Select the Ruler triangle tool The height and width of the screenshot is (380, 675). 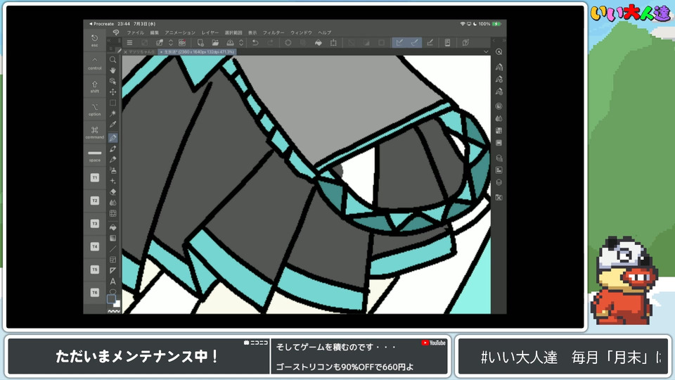pos(112,270)
